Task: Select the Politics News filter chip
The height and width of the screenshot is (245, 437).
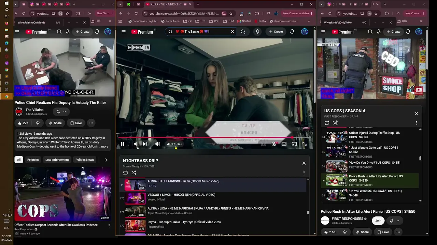Action: (x=84, y=160)
